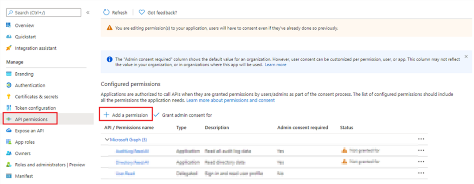Open Authentication settings in the sidebar
474x184 pixels.
pos(30,86)
